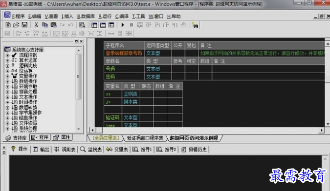This screenshot has width=330, height=191.
Task: Open the T.工具 menu
Action: tap(138, 17)
